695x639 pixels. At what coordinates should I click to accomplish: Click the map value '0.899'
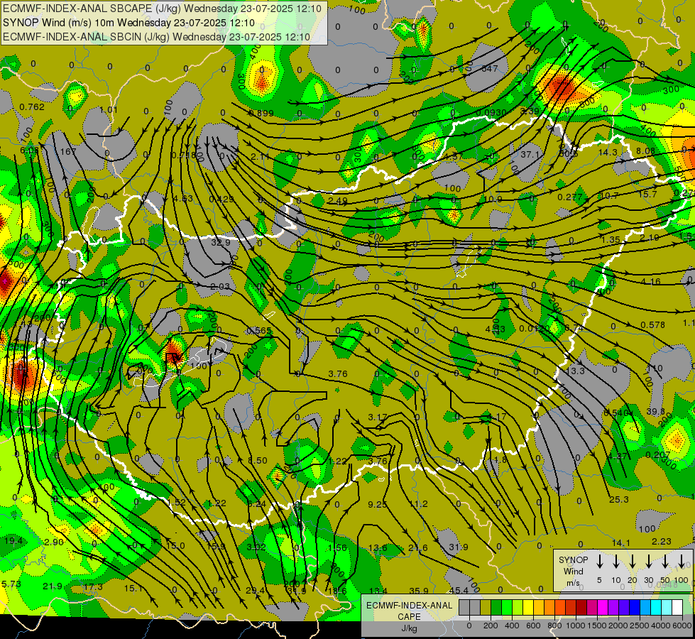point(261,113)
